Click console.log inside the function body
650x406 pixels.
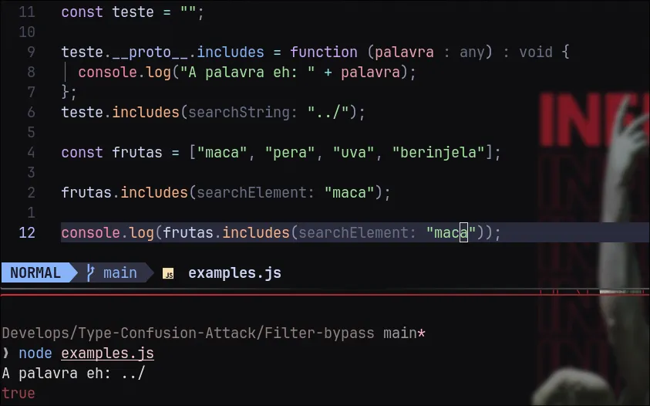(124, 73)
